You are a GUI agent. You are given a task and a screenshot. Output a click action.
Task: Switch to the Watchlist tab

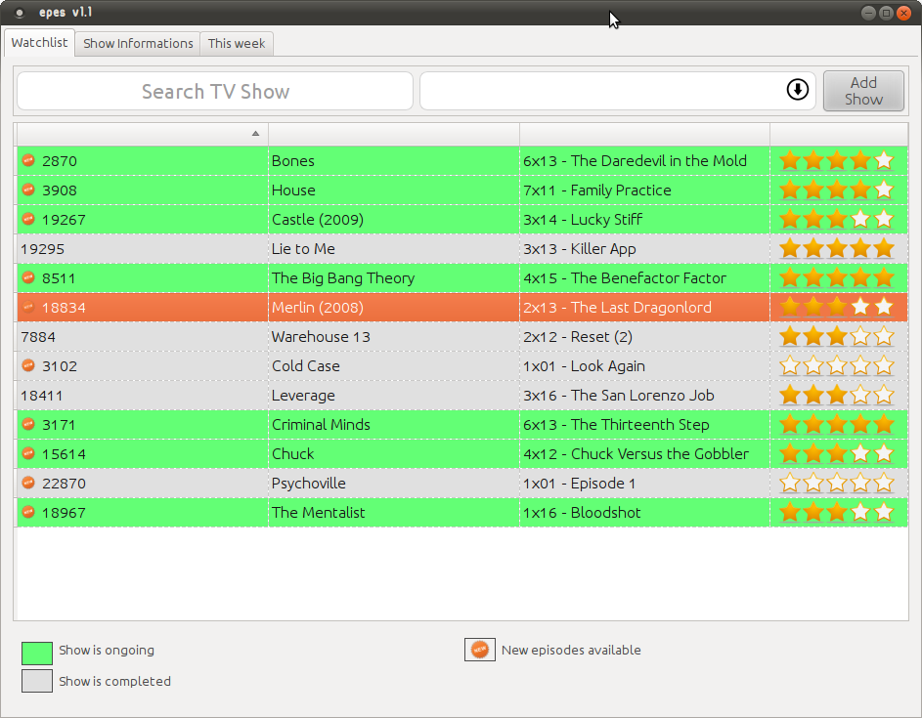click(39, 42)
